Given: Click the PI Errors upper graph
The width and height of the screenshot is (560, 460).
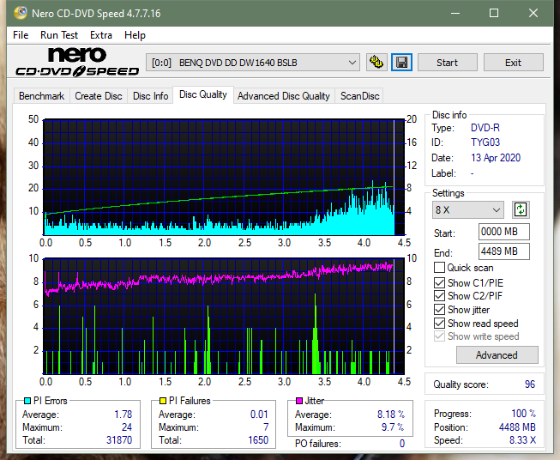Looking at the screenshot, I should [224, 177].
